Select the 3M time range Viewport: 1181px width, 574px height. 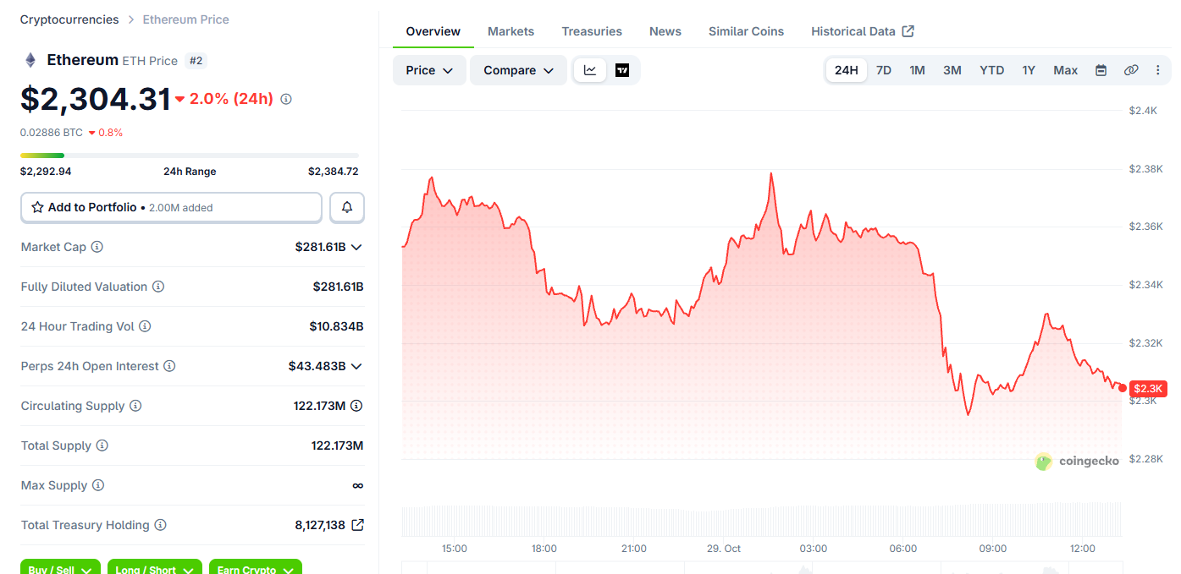click(x=952, y=70)
